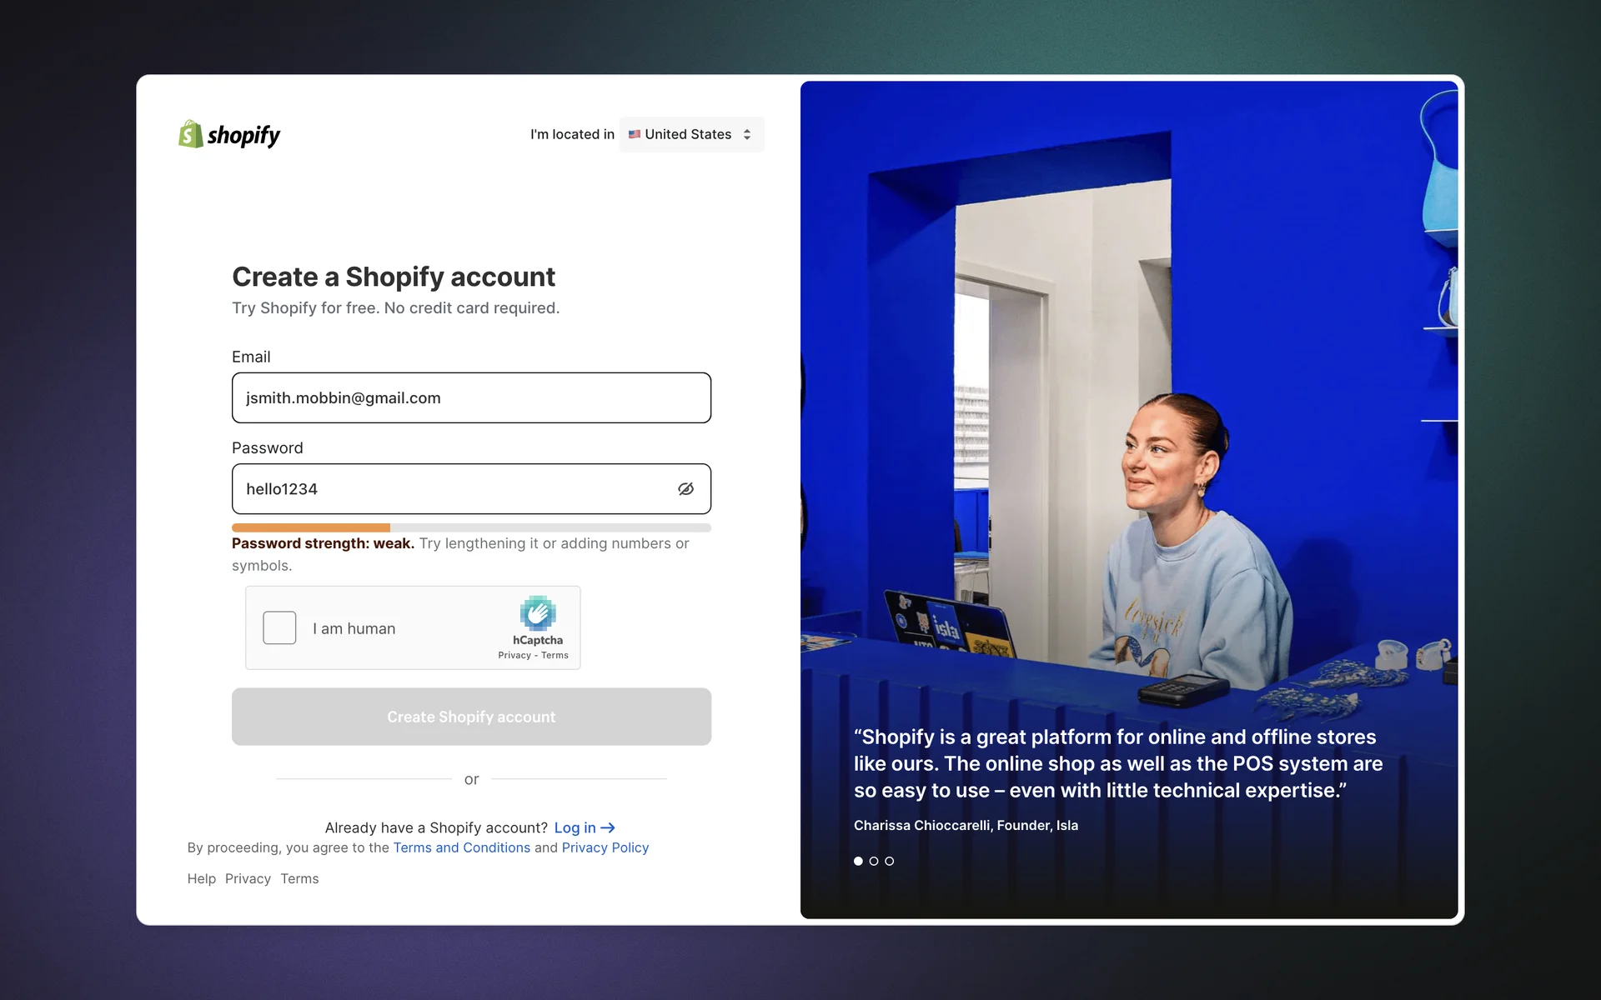Image resolution: width=1601 pixels, height=1000 pixels.
Task: Click the hCaptcha logo icon
Action: coord(538,613)
